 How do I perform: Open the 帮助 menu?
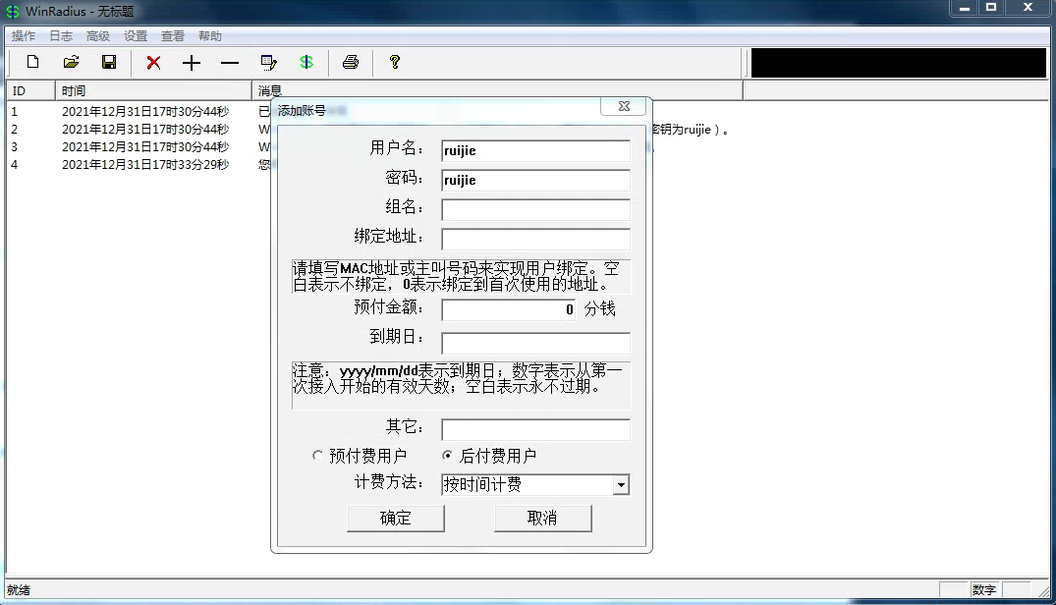click(x=210, y=36)
